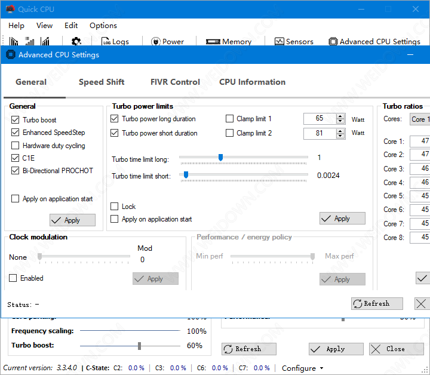This screenshot has height=375, width=430.
Task: Toggle the Turbo boost checkbox
Action: click(16, 120)
